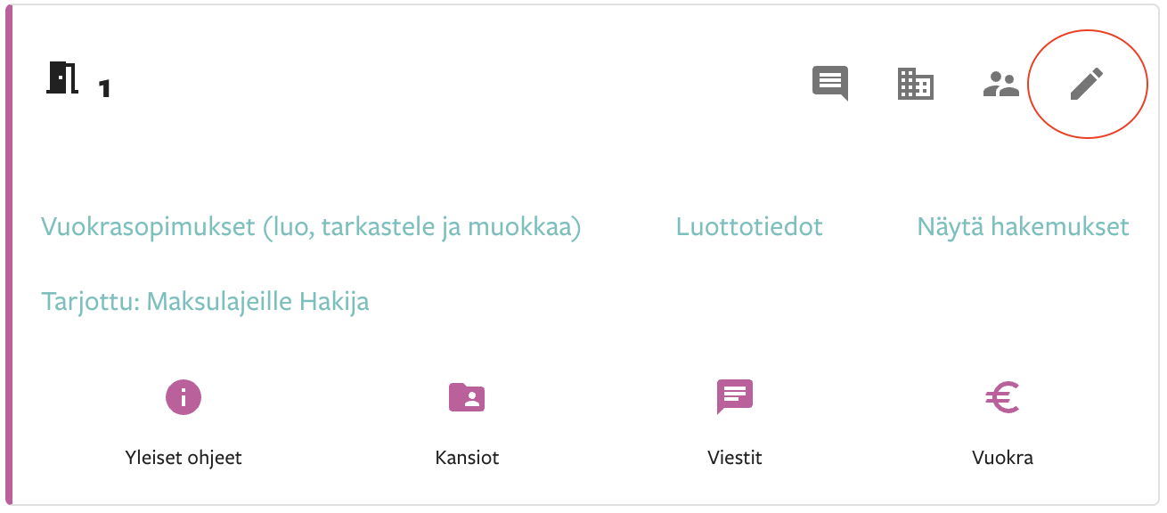Open the Vuokrasopimukset rental agreements link
This screenshot has width=1167, height=513.
click(x=311, y=227)
